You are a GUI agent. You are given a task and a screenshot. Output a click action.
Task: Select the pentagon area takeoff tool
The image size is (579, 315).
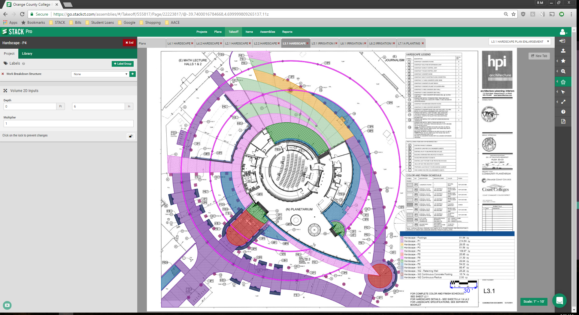coord(563,82)
